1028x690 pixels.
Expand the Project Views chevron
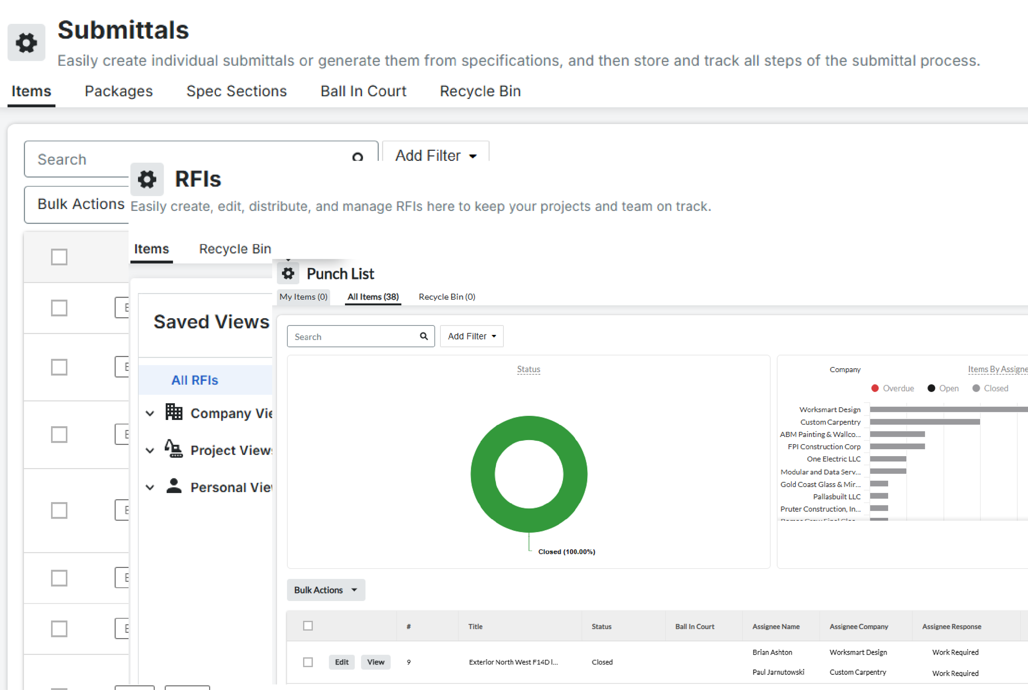click(150, 450)
